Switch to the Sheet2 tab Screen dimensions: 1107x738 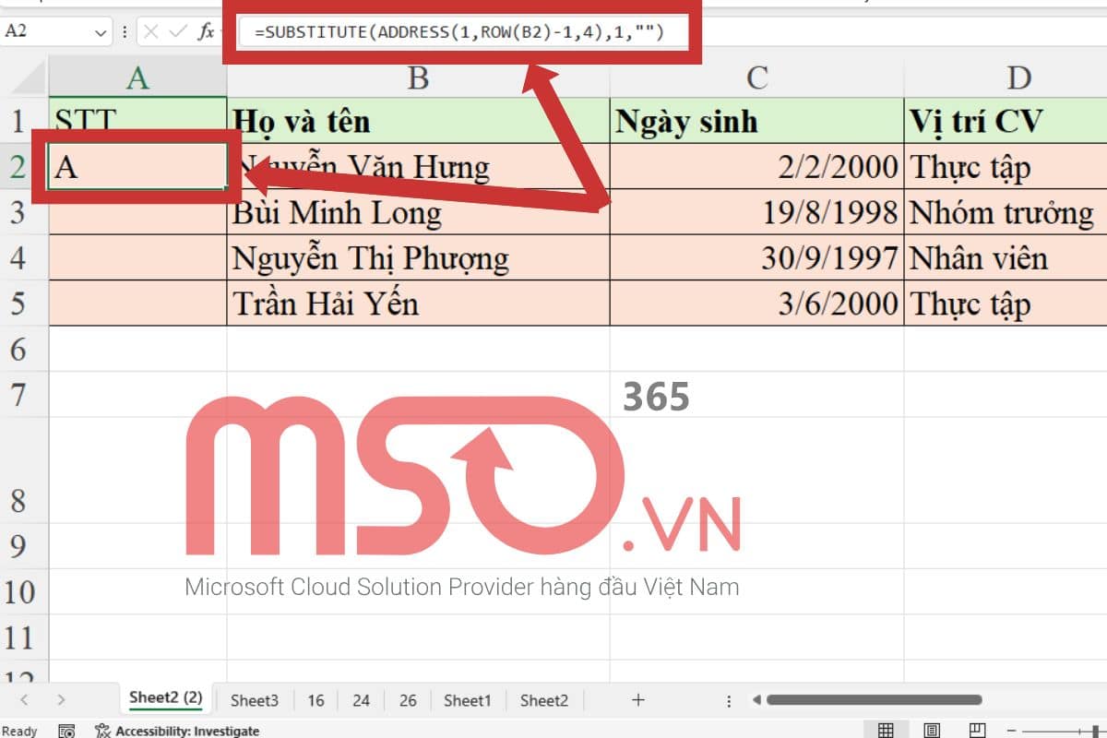[544, 700]
